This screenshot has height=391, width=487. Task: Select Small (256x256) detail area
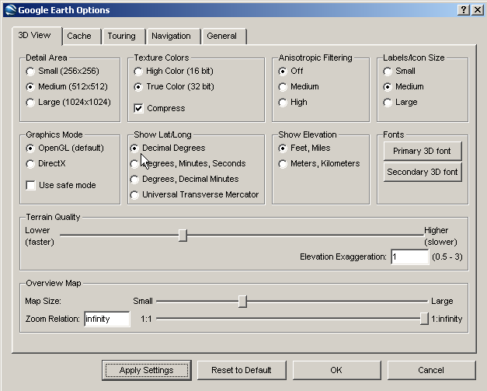click(x=62, y=72)
